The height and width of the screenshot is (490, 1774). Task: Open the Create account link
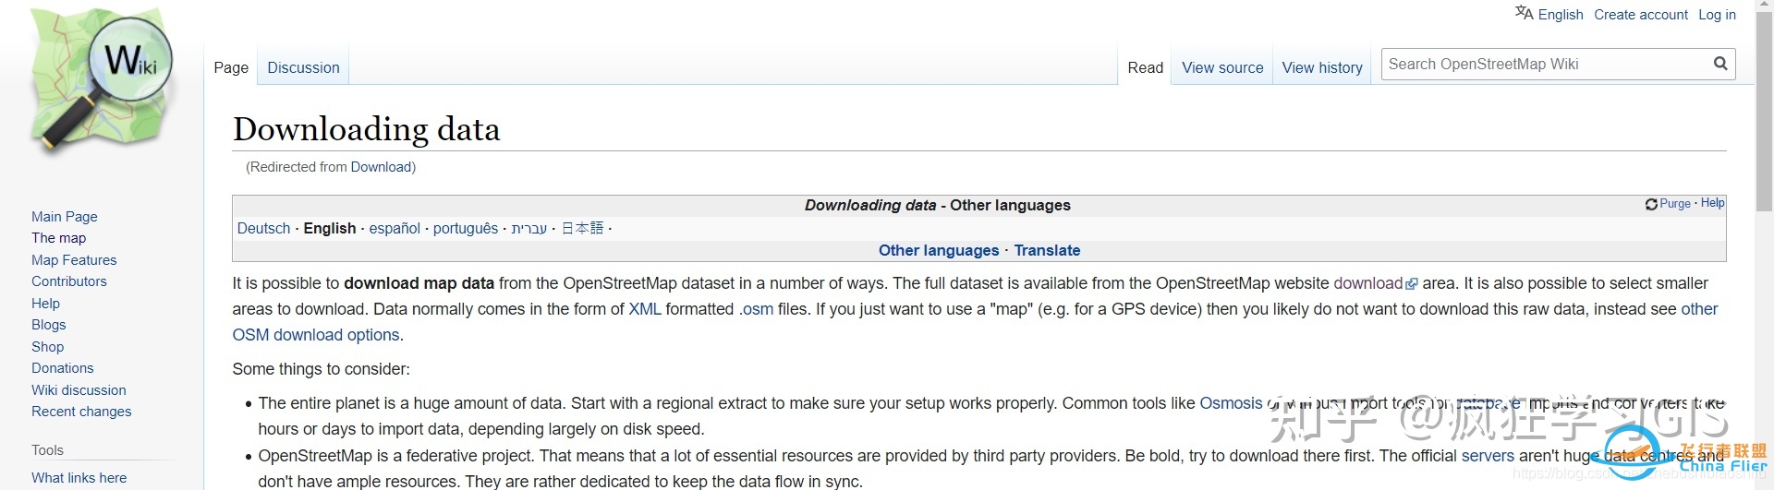tap(1640, 14)
